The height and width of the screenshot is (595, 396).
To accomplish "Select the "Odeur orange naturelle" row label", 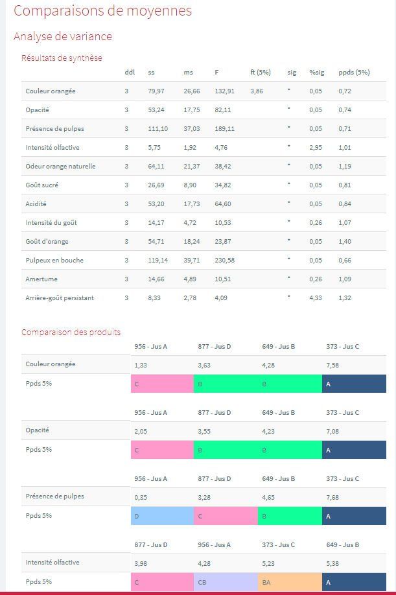I will 60,166.
